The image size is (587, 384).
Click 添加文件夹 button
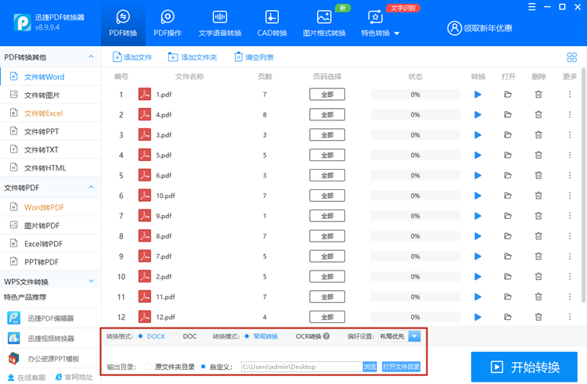pyautogui.click(x=193, y=57)
